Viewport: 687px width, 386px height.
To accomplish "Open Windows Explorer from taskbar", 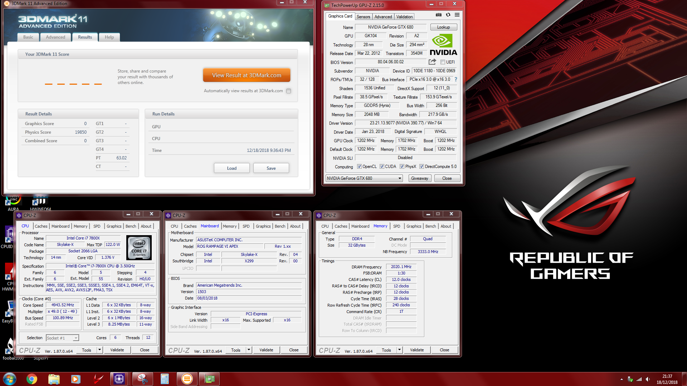I will [x=54, y=379].
